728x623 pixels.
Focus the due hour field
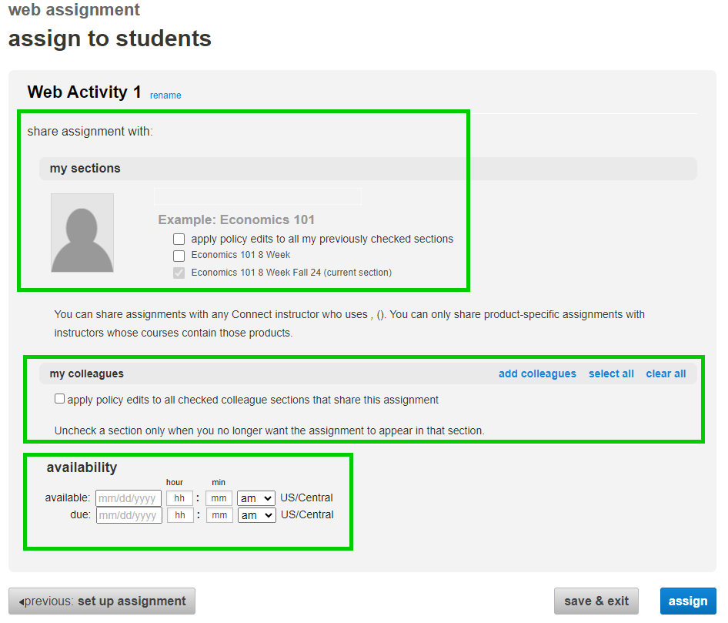click(x=179, y=515)
